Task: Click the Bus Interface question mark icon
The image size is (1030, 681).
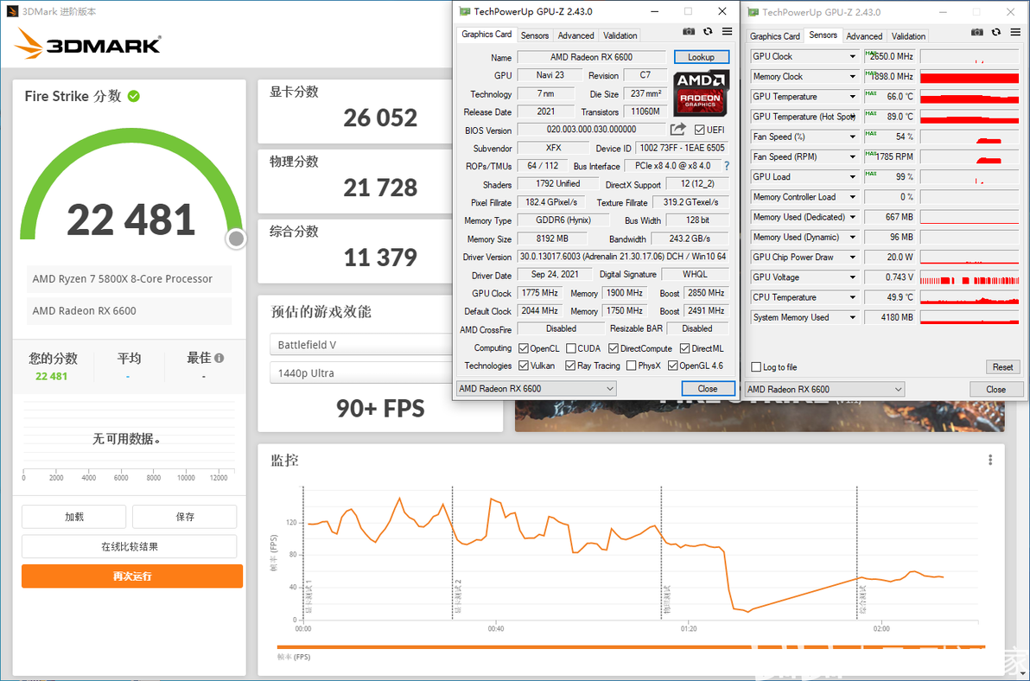Action: 727,165
